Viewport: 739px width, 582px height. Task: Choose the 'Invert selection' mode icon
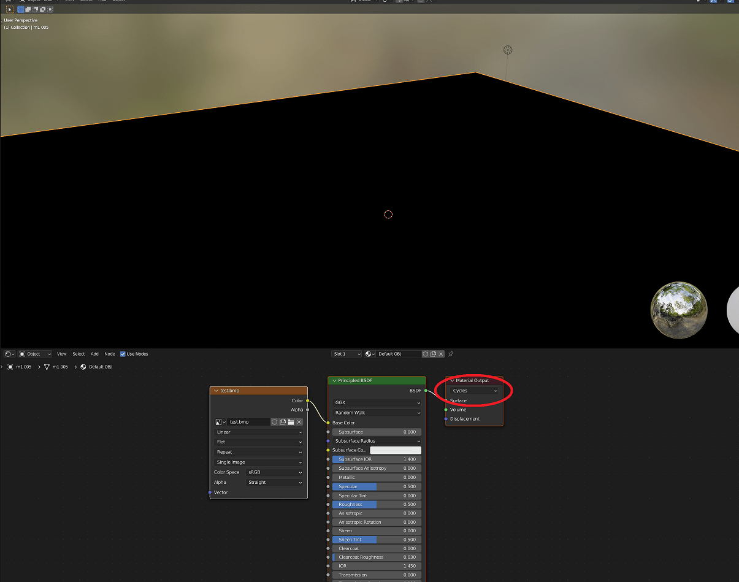(x=43, y=10)
